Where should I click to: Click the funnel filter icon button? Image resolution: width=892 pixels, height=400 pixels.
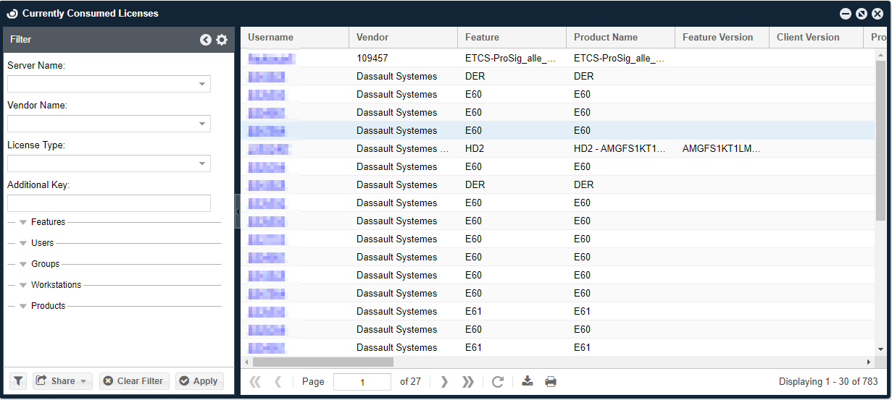pos(18,381)
